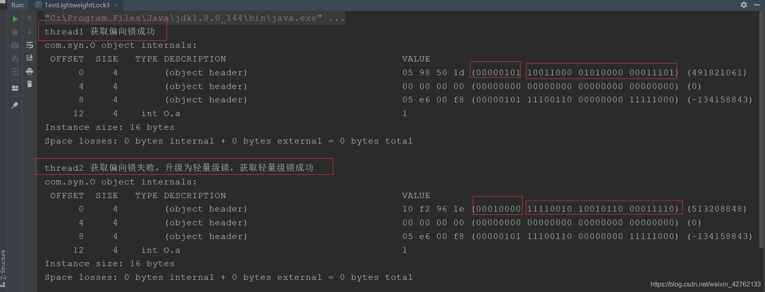Click 'int O.a' row under thread1
Screen dimensions: 765x292
tap(161, 114)
